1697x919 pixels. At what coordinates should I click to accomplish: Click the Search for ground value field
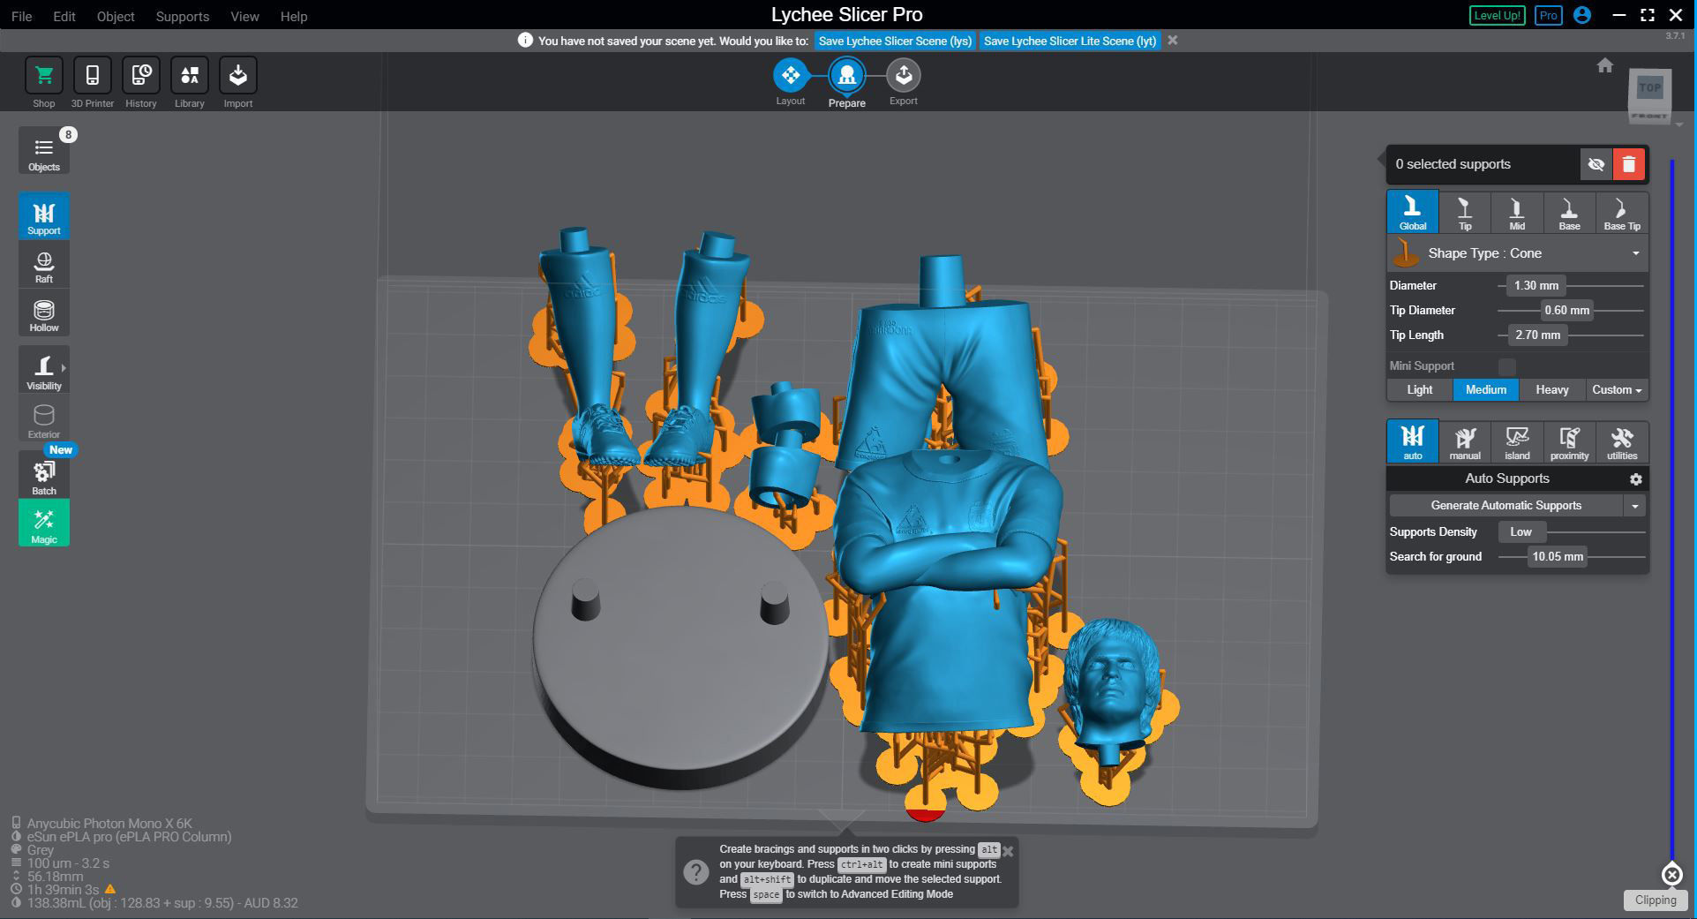click(1558, 557)
